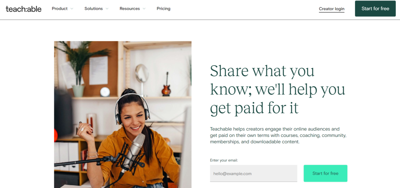Click the podcaster hero image

pos(123,115)
